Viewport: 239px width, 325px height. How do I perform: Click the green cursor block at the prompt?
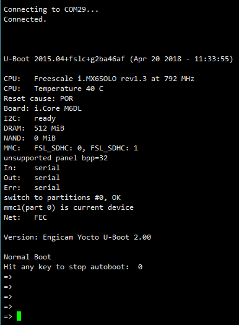(x=19, y=316)
